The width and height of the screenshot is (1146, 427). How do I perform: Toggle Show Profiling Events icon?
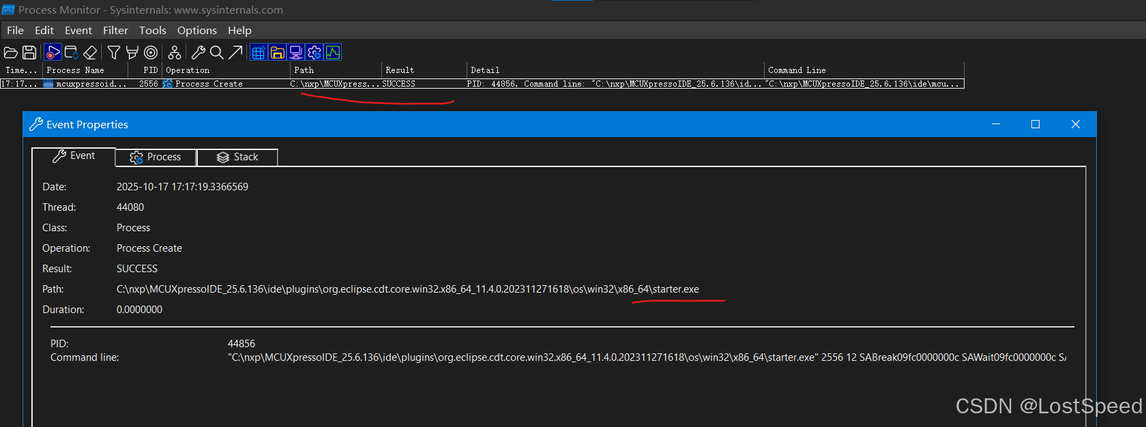point(332,53)
